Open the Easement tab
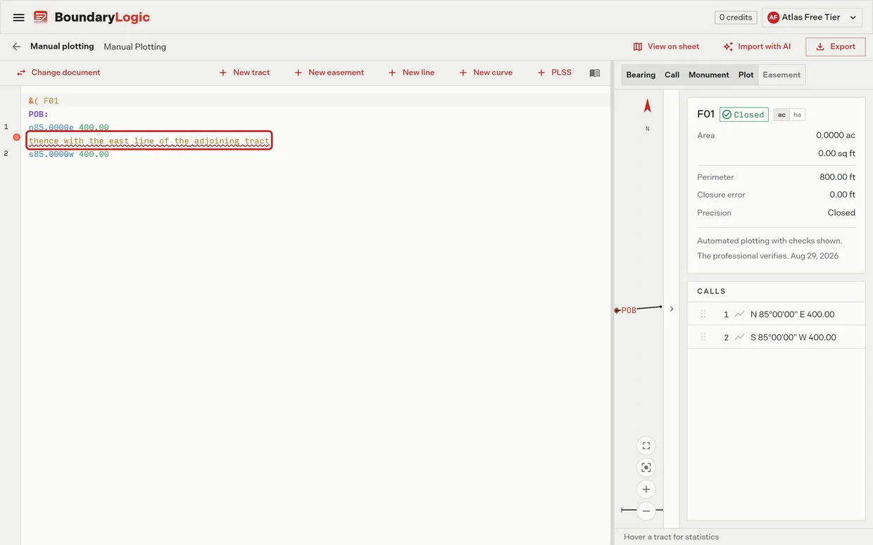The image size is (873, 545). coord(781,75)
